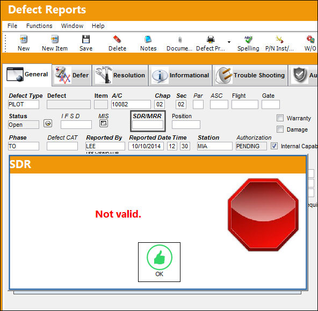The image size is (318, 311).
Task: Click the SDR dialog title bar
Action: (158, 164)
